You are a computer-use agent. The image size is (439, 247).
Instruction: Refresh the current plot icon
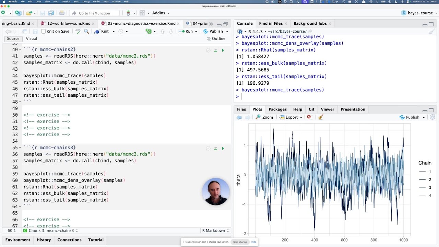(432, 117)
